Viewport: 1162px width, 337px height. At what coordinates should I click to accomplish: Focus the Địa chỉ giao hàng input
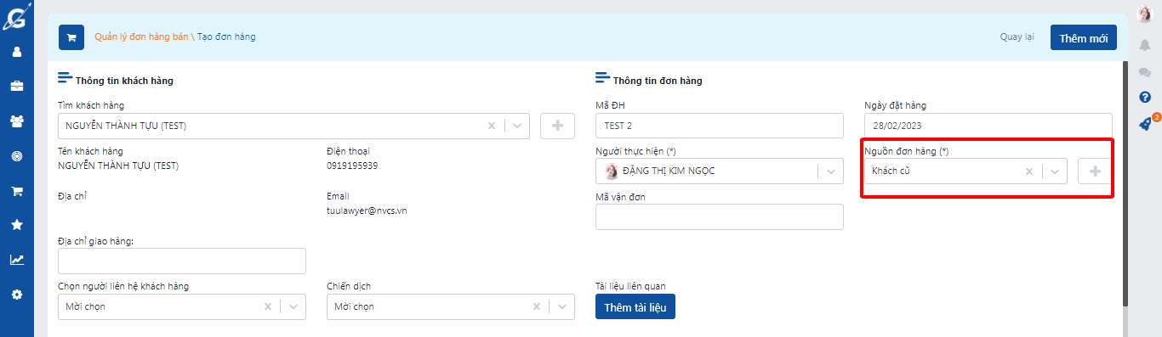pos(182,261)
